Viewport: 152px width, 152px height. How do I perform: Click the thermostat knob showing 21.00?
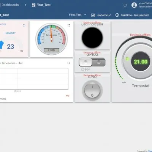pyautogui.click(x=141, y=62)
